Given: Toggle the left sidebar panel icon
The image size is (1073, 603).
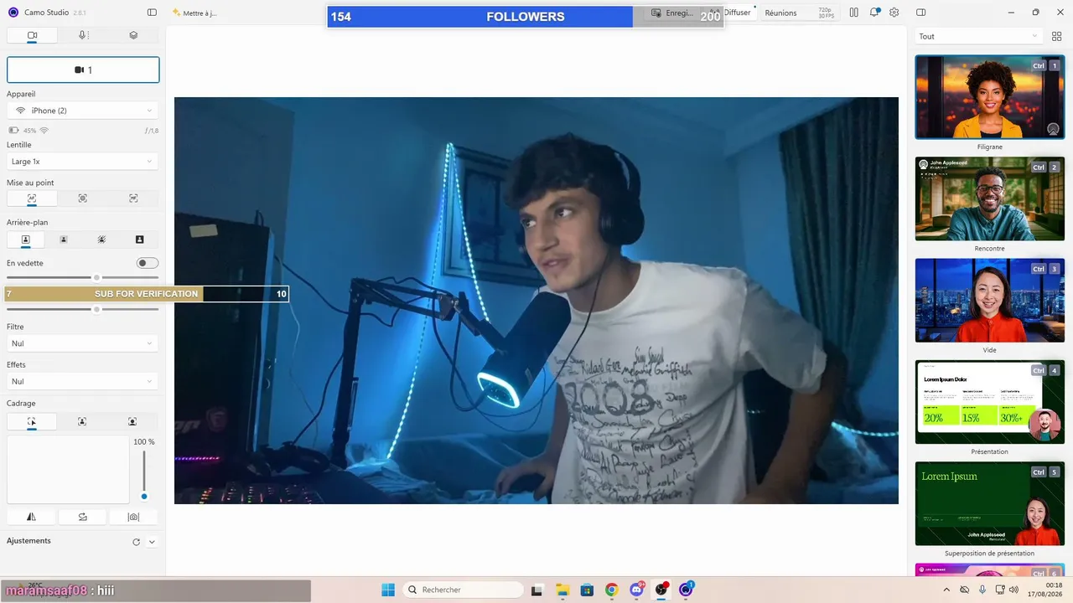Looking at the screenshot, I should coord(152,13).
